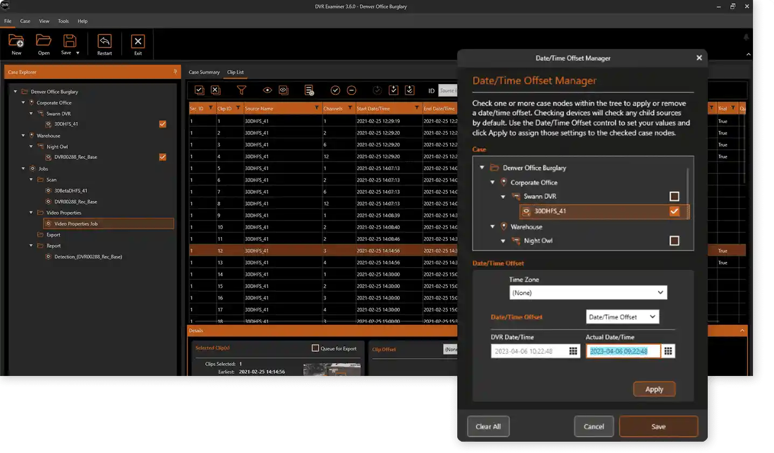The height and width of the screenshot is (453, 774).
Task: Click the eye-in-square preview icon
Action: coord(283,90)
